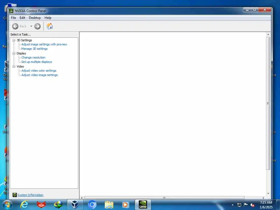Open Adjust video image settings
Viewport: 280px width, 210px height.
[x=39, y=75]
